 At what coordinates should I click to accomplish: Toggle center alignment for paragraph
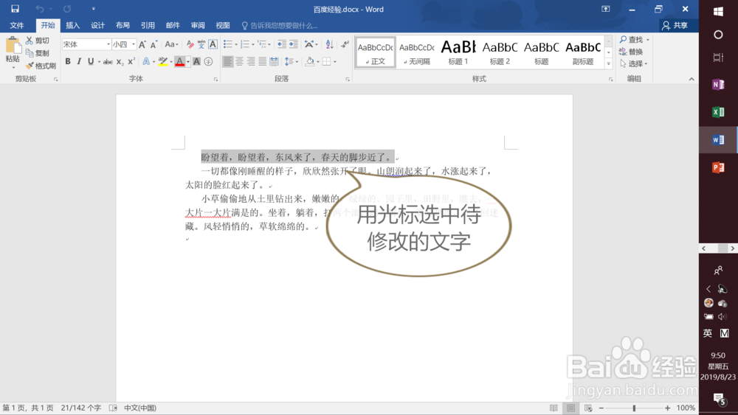coord(240,62)
